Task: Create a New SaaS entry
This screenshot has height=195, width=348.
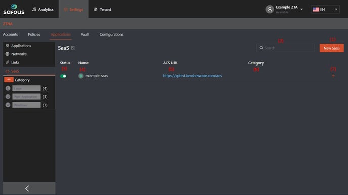Action: [332, 48]
